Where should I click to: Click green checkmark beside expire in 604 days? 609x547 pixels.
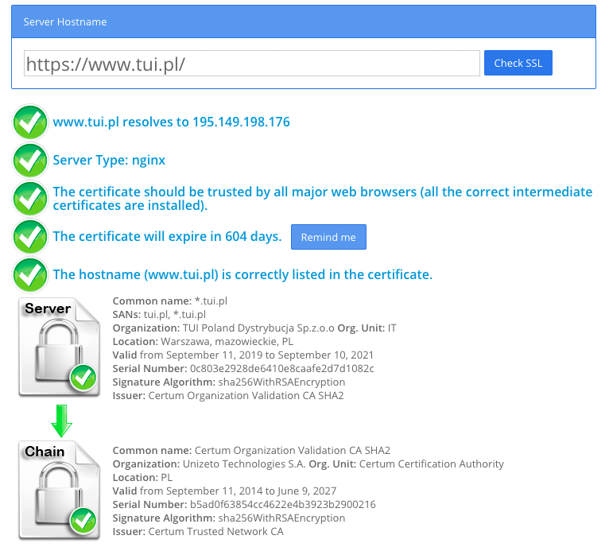click(30, 237)
